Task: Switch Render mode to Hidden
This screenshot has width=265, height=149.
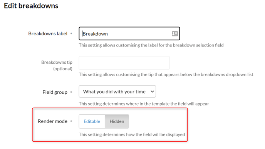Action: pyautogui.click(x=117, y=121)
